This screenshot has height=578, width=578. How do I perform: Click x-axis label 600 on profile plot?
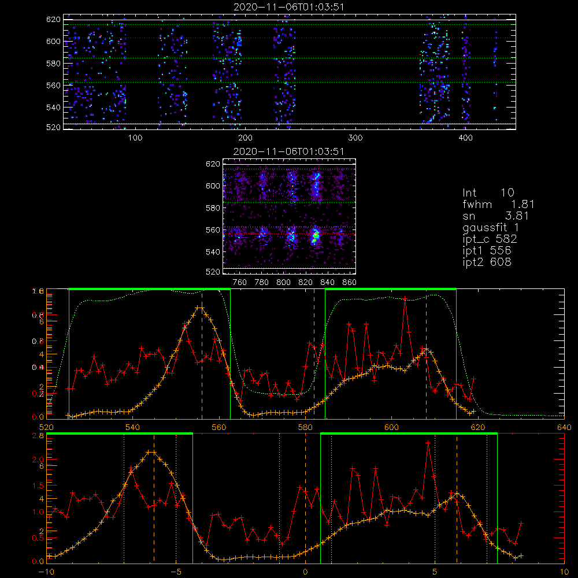(x=391, y=428)
